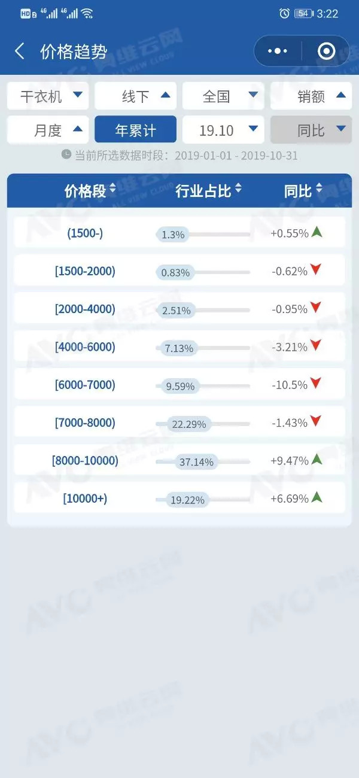Tap the 37.14% industry share bar
359x778 pixels.
coord(196,462)
